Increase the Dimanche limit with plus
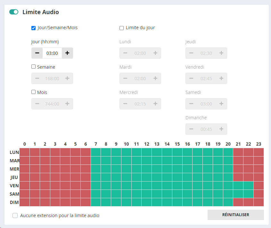Viewport: 271px width, 228px height. 221,129
